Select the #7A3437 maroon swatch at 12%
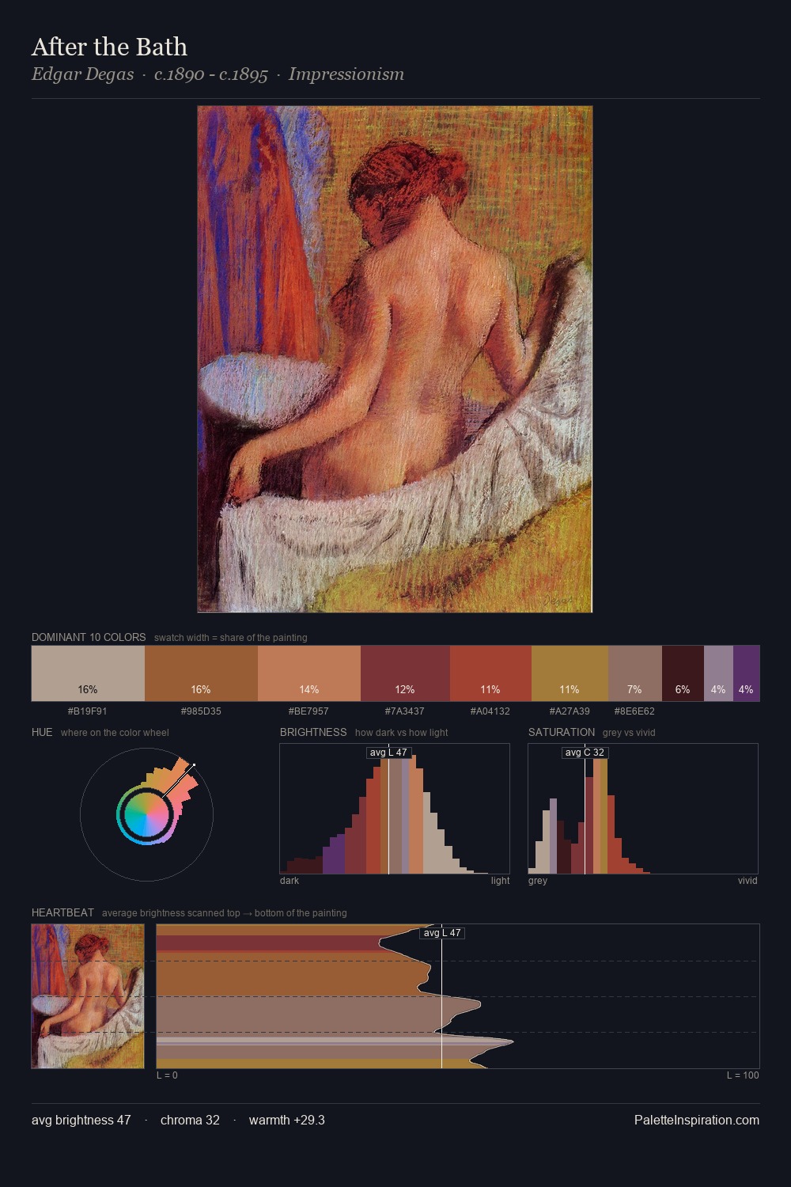The height and width of the screenshot is (1187, 791). coord(405,673)
